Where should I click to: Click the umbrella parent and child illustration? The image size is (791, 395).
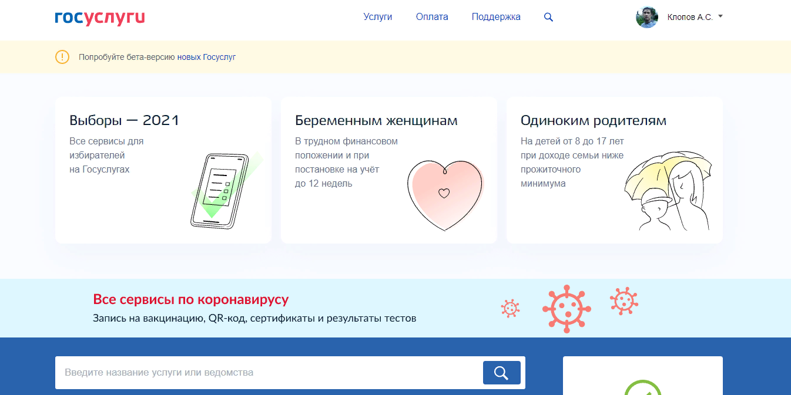666,191
